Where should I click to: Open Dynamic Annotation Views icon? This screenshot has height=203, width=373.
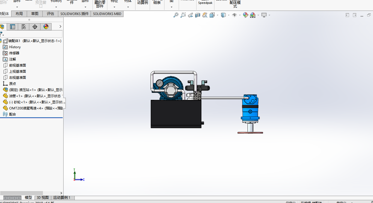[205, 15]
